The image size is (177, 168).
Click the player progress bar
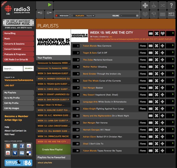(x=97, y=12)
